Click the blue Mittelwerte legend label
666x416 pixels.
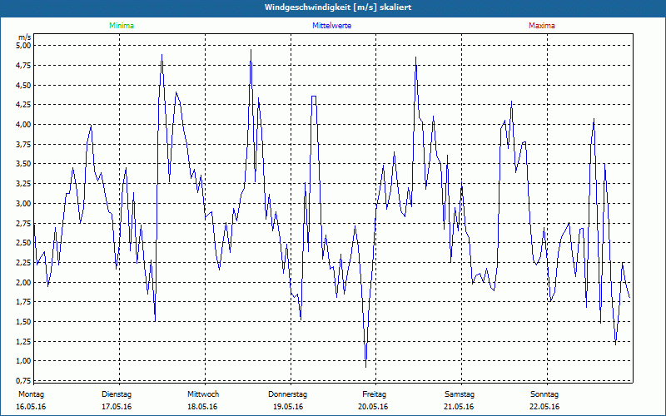point(331,26)
